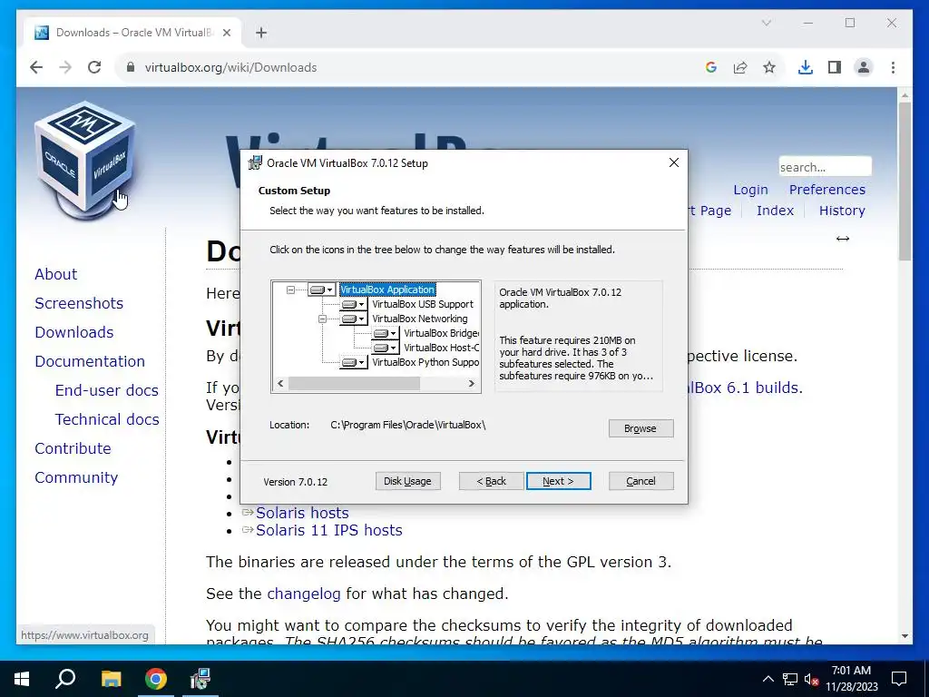
Task: Open Chrome three-dot menu
Action: pos(893,67)
